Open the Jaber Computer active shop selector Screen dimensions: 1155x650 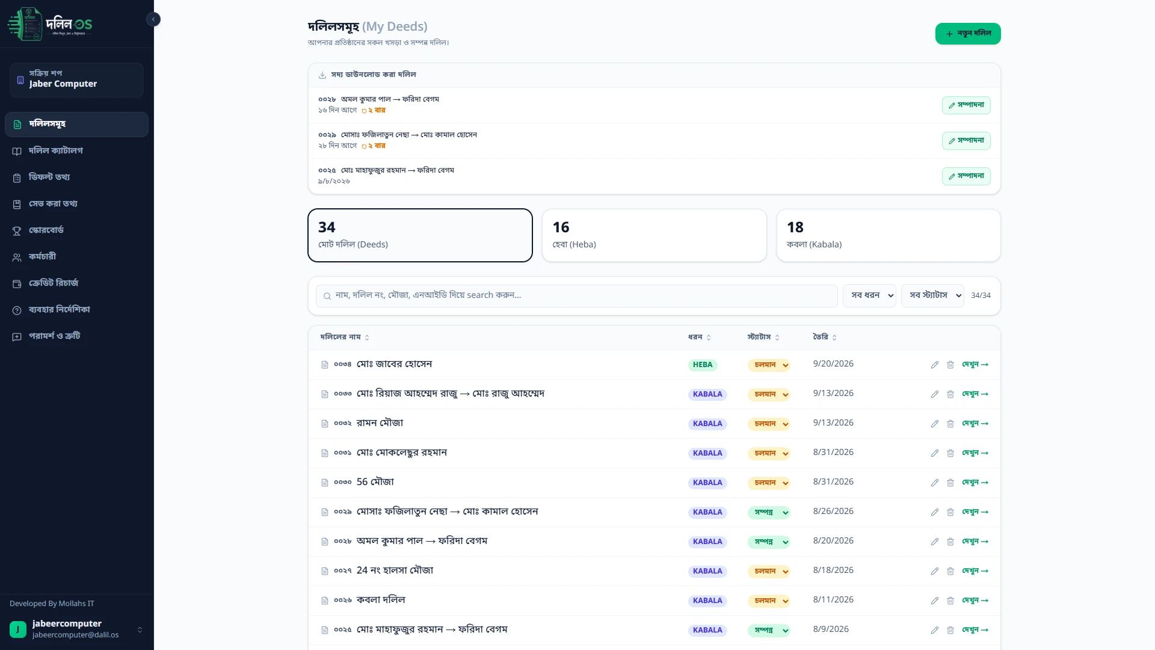click(76, 79)
